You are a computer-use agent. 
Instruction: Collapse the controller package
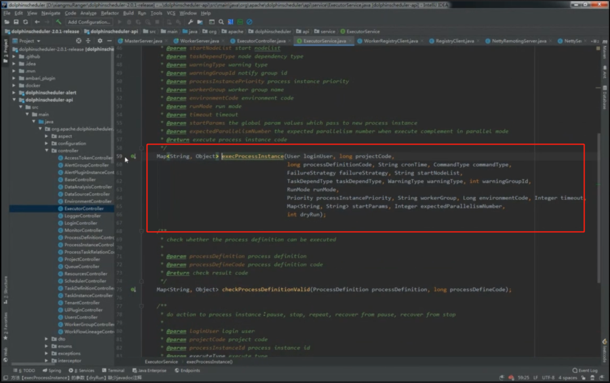point(47,151)
